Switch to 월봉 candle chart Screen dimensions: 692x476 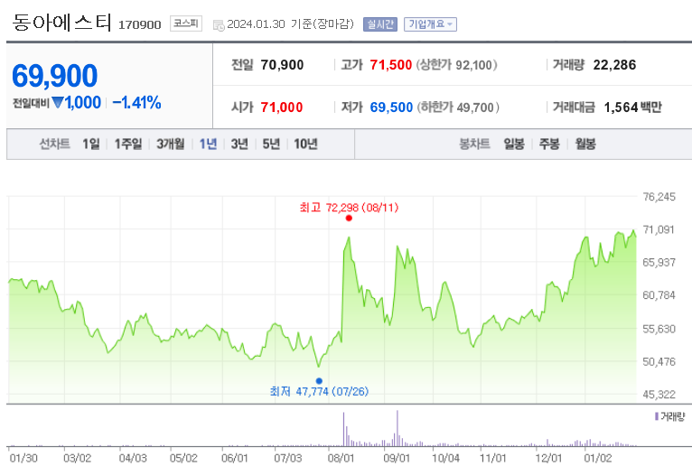pyautogui.click(x=585, y=144)
